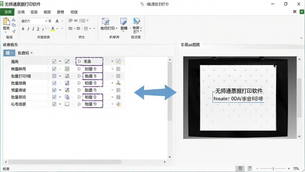This screenshot has width=305, height=172.
Task: Click the Paste clipboard icon
Action: point(6,21)
